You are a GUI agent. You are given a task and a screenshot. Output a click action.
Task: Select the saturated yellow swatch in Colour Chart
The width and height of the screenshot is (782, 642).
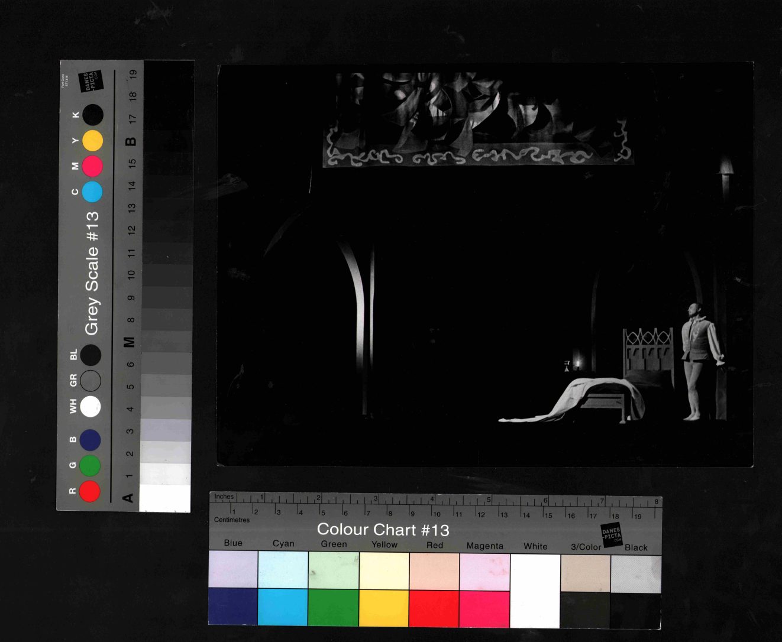(x=384, y=608)
